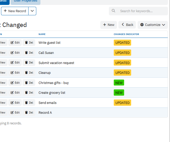Edit the Send emails record
170x142 pixels.
coord(15,103)
